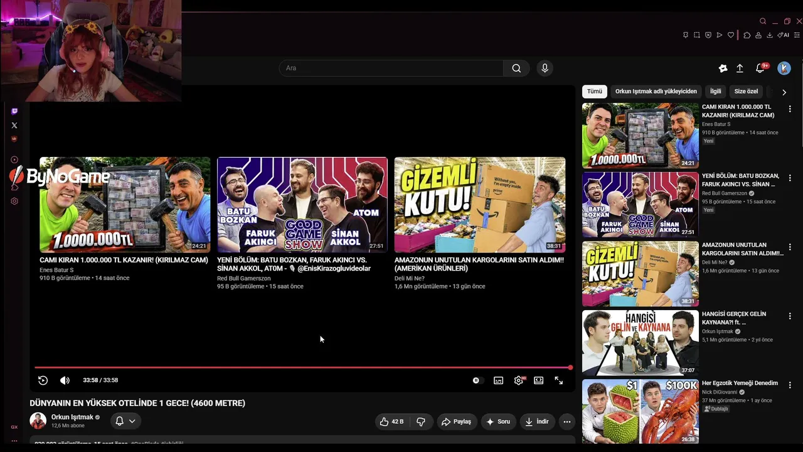Click the Paylaş share button
This screenshot has height=452, width=803.
pyautogui.click(x=457, y=422)
